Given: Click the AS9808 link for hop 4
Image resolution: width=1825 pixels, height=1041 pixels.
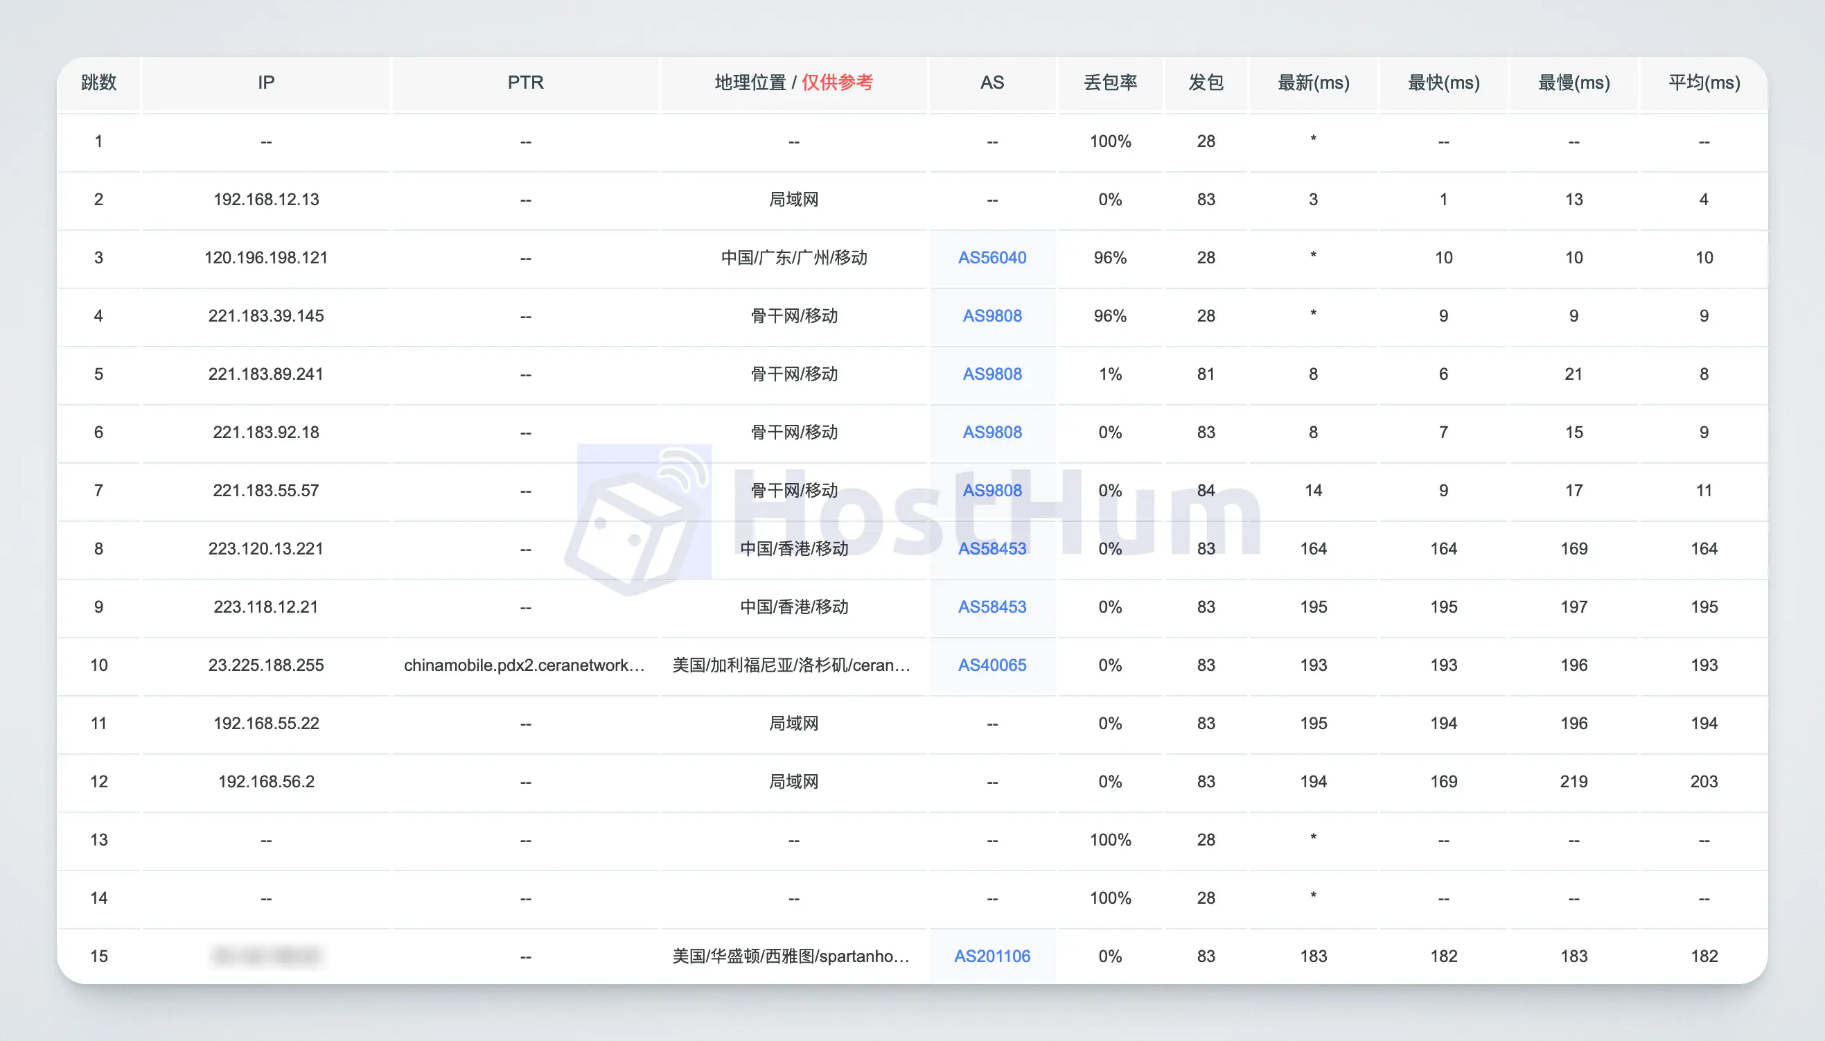Looking at the screenshot, I should tap(991, 315).
